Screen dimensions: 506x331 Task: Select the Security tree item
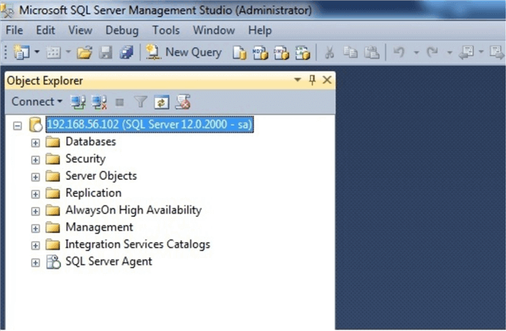click(85, 159)
